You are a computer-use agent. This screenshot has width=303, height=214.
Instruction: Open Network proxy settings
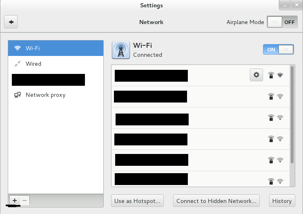(x=45, y=95)
